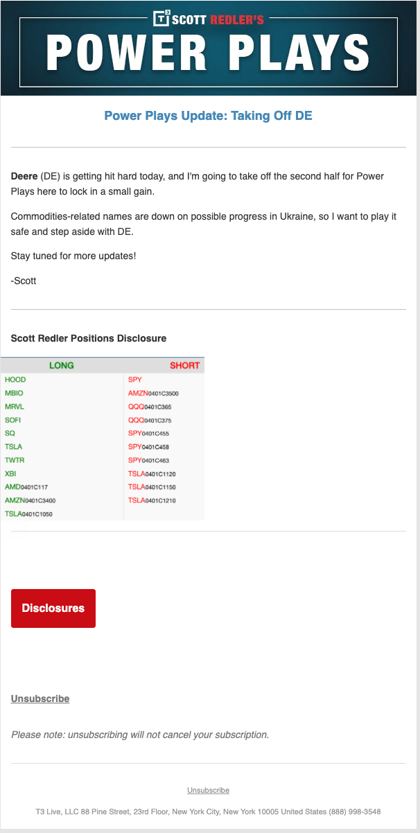Screen dimensions: 420x833
Task: Open the 'Power Plays Update: Taking Off DE' headline
Action: click(x=208, y=116)
